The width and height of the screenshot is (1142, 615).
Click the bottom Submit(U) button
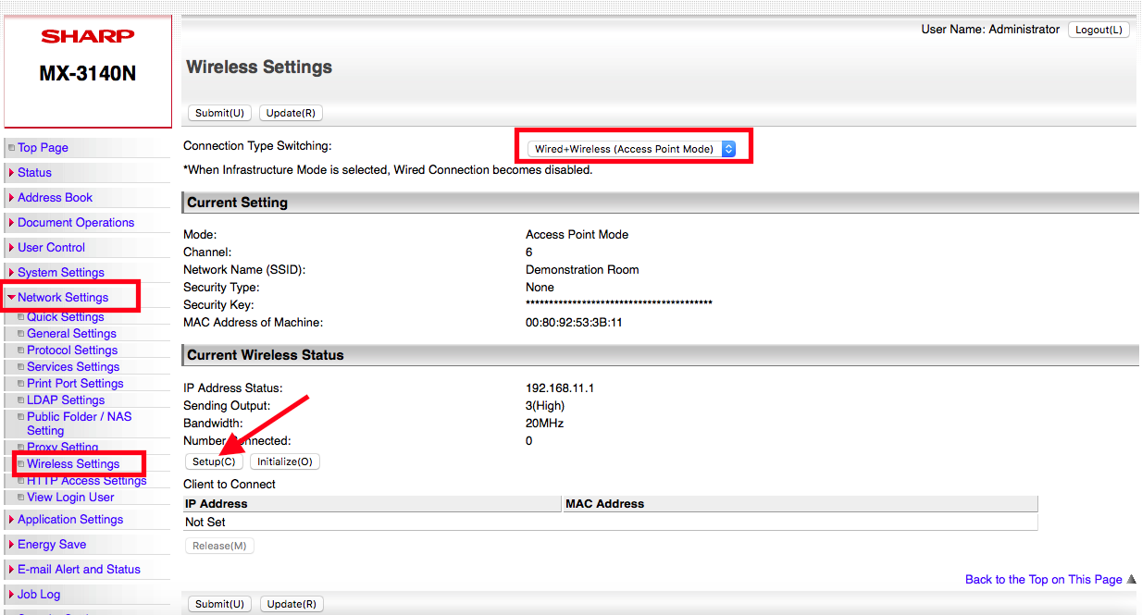click(220, 604)
